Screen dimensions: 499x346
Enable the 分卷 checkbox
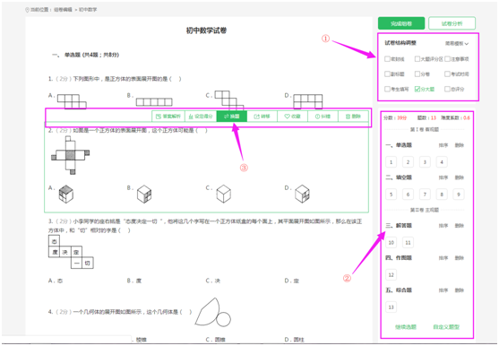[x=417, y=74]
